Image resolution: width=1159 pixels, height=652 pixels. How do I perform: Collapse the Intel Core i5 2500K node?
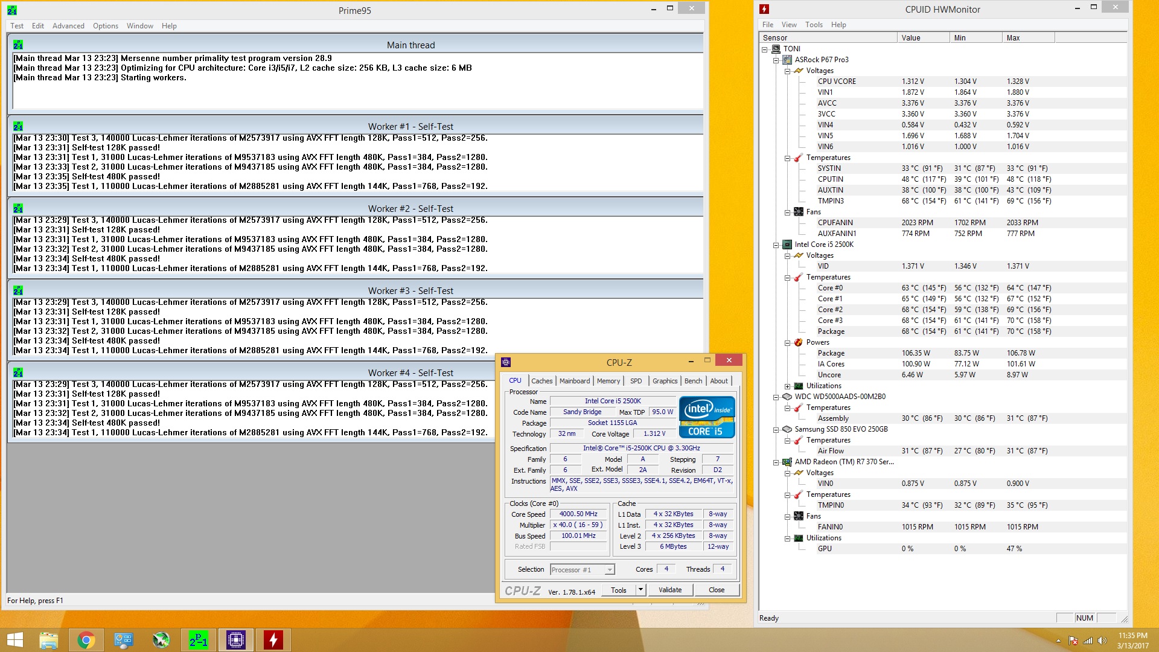pos(776,245)
